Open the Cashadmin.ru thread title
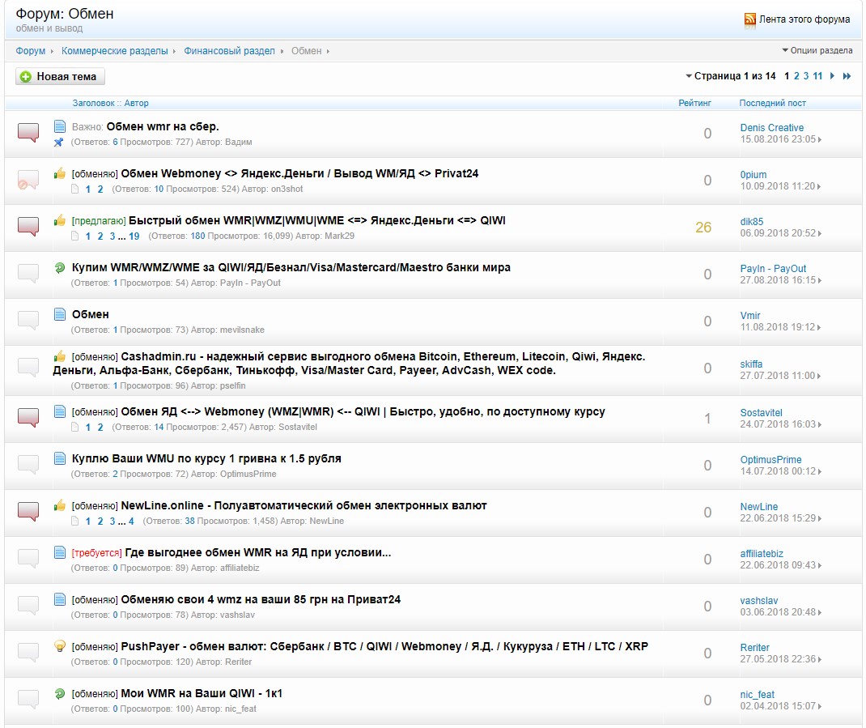The height and width of the screenshot is (728, 866). [349, 363]
